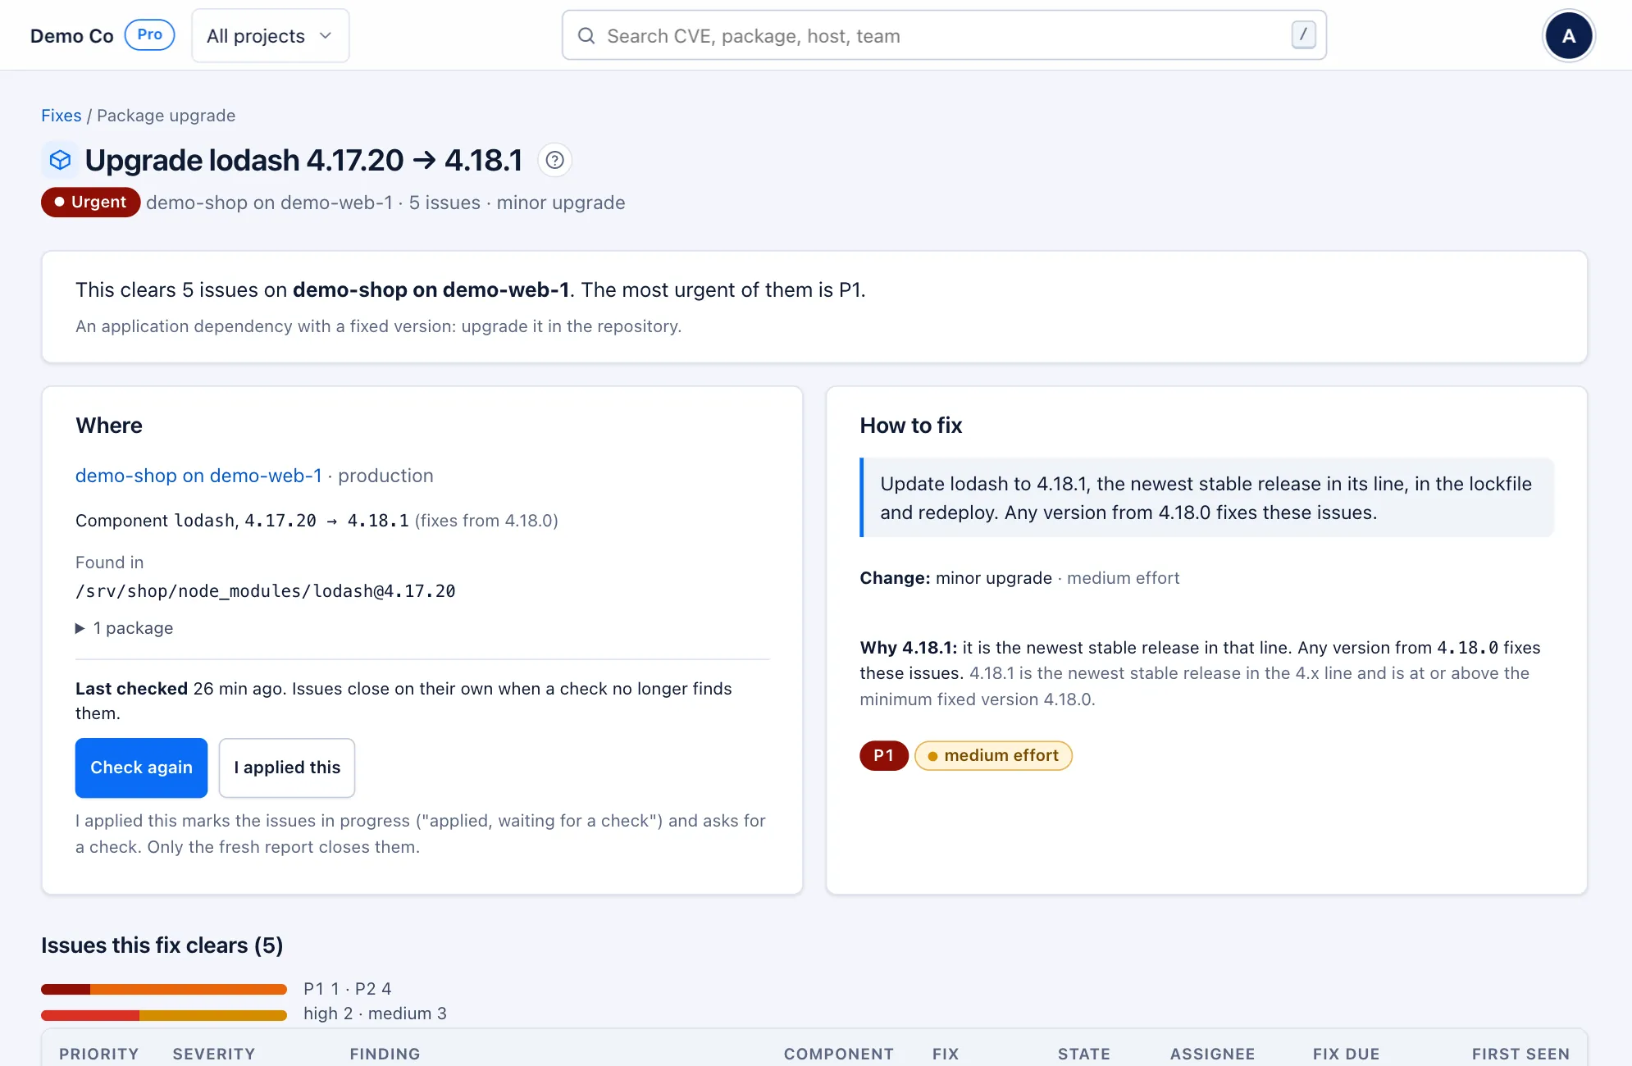The width and height of the screenshot is (1632, 1066).
Task: Go to the Fixes breadcrumb link
Action: 62,116
